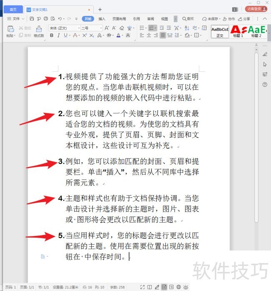Click the font color A swatch
Screen dimensions: 271x291
click(x=118, y=35)
